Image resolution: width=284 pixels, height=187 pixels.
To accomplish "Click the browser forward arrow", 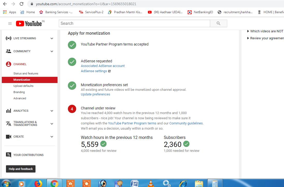I will click(13, 4).
